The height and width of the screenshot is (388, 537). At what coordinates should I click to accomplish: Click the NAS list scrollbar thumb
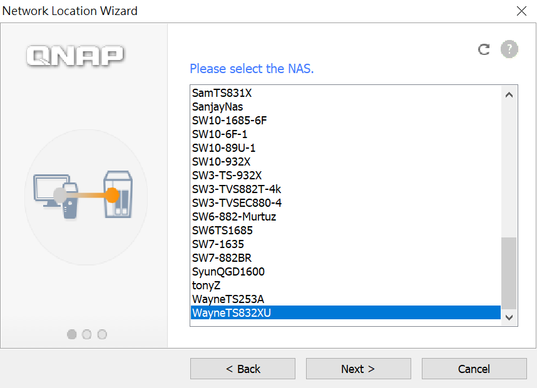[x=509, y=273]
